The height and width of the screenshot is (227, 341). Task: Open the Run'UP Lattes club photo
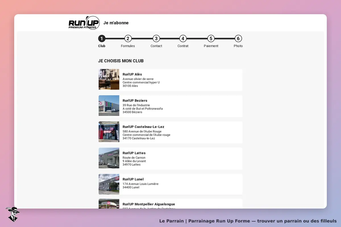point(109,158)
